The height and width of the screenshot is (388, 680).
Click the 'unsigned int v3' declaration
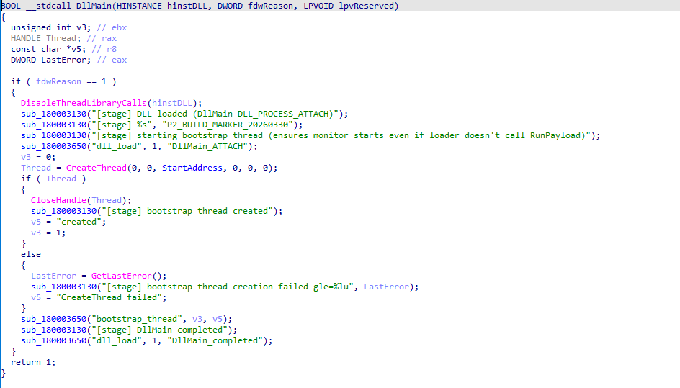pyautogui.click(x=50, y=27)
